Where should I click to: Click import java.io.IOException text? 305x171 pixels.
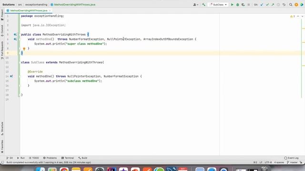[x=43, y=25]
